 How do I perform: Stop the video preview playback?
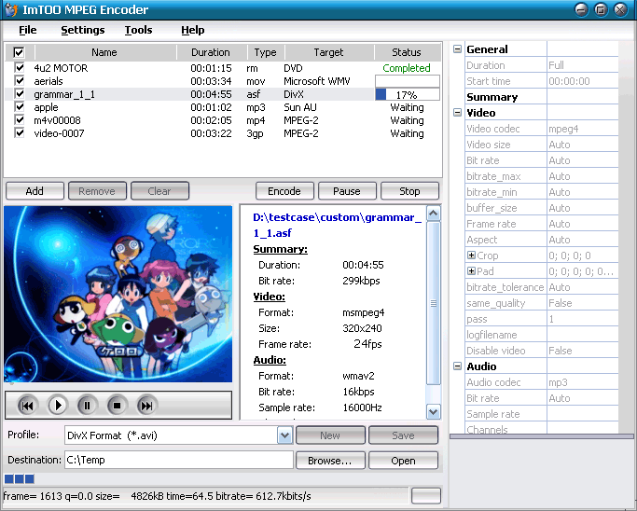[117, 405]
